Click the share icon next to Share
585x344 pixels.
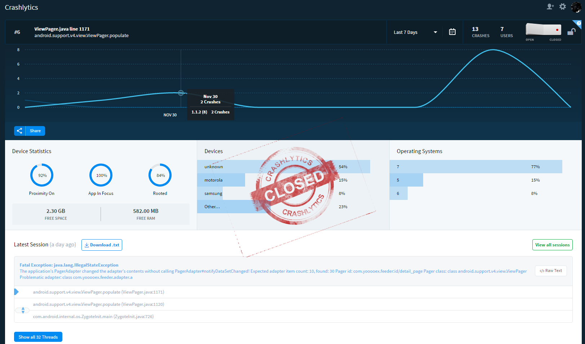click(20, 131)
